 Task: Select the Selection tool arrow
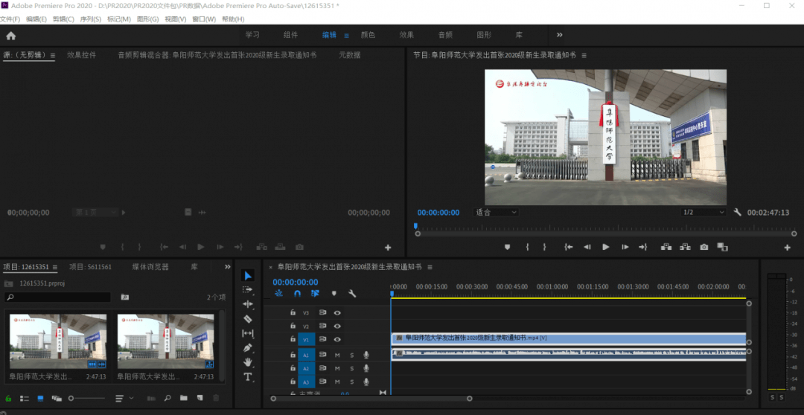tap(248, 276)
